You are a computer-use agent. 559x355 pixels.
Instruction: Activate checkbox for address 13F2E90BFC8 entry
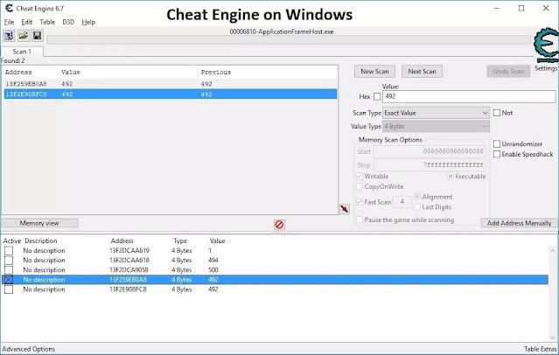tap(9, 289)
